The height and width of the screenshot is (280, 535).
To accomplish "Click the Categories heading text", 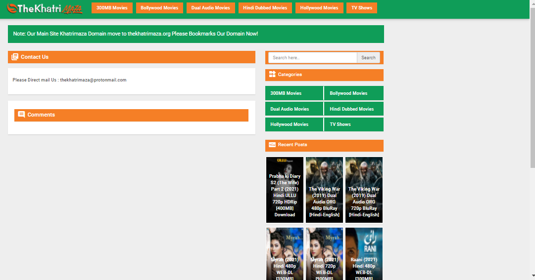I will (290, 75).
